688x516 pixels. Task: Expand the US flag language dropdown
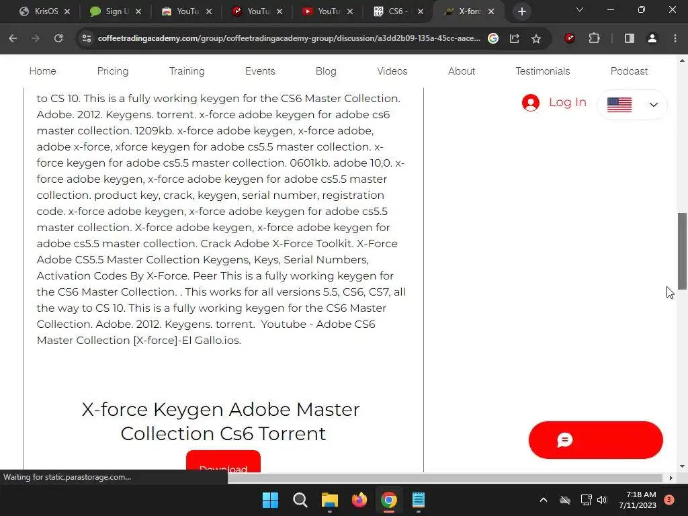pos(632,104)
